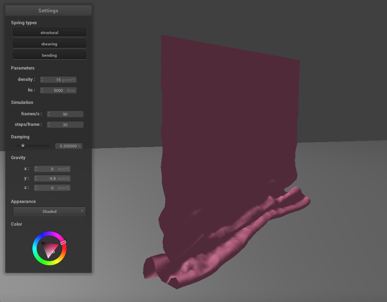Select the damping percentage value field

click(x=68, y=146)
